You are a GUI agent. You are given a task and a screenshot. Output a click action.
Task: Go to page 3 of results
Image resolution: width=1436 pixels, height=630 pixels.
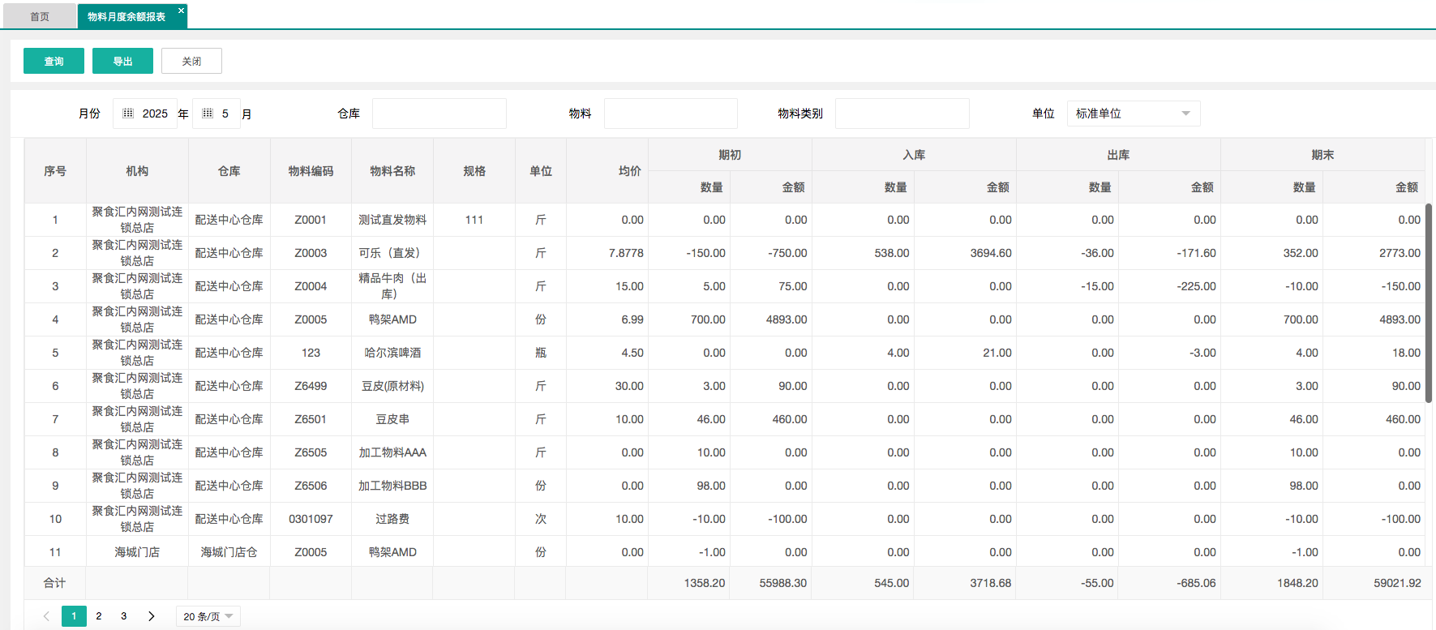123,616
